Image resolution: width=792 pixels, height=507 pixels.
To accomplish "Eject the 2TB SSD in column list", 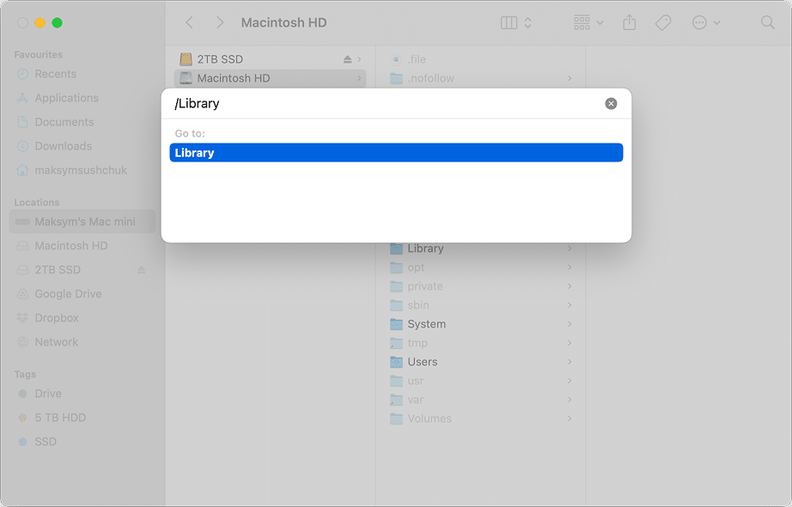I will click(348, 59).
